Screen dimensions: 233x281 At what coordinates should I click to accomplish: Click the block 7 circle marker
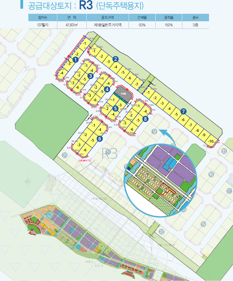pos(183,112)
